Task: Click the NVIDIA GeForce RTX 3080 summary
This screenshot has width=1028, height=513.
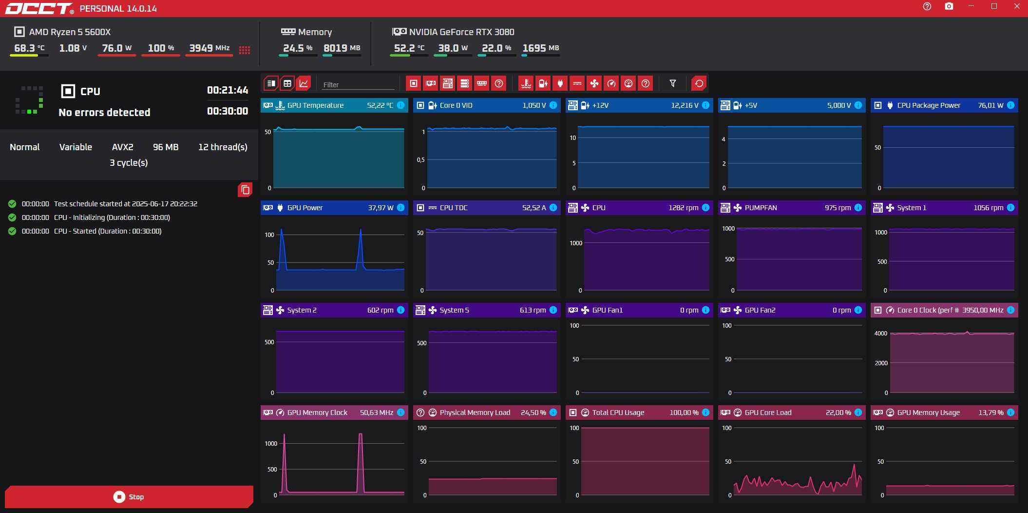Action: click(454, 32)
